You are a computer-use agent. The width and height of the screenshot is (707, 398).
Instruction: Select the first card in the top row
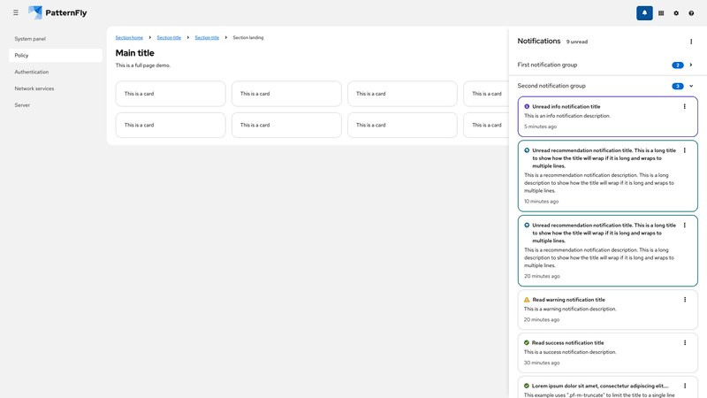pyautogui.click(x=171, y=94)
